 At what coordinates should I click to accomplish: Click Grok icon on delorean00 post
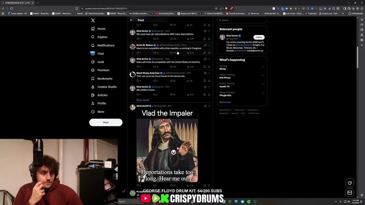pos(205,106)
